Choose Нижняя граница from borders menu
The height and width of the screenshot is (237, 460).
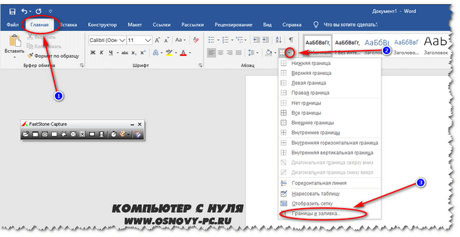[x=329, y=63]
